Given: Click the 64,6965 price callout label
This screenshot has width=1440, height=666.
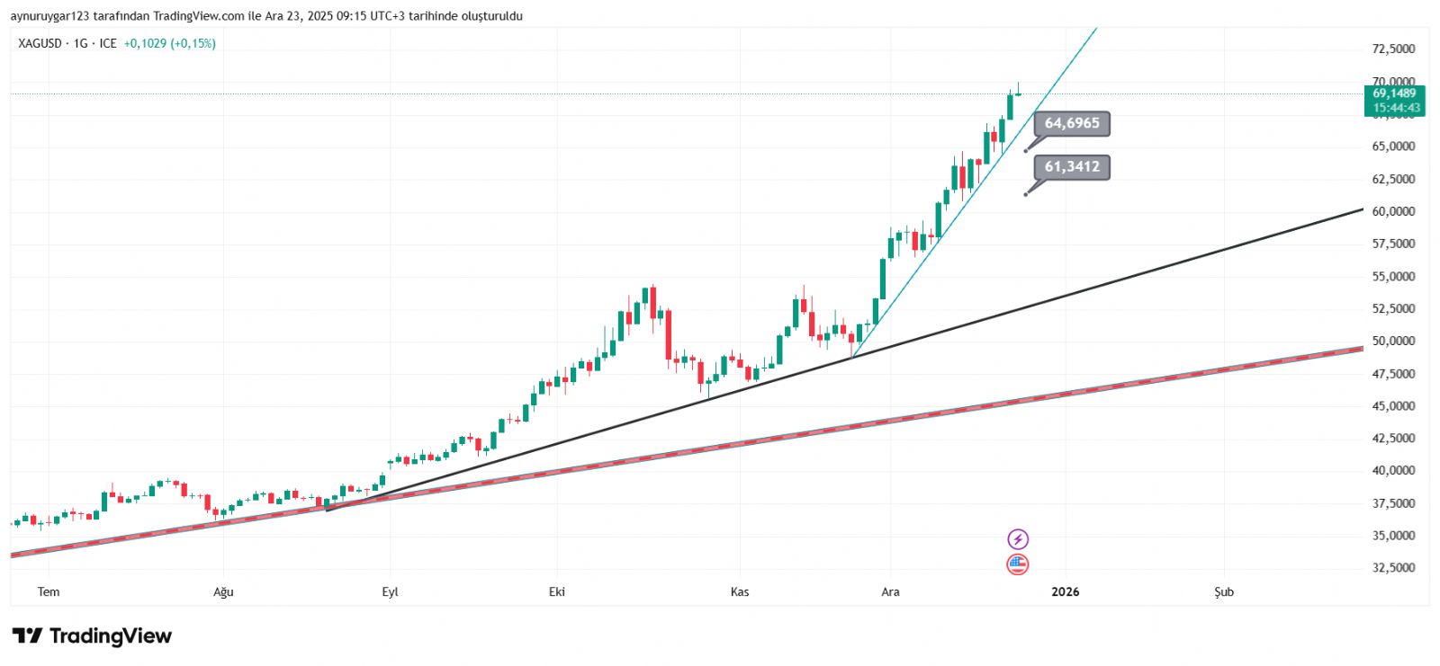Looking at the screenshot, I should pos(1072,123).
